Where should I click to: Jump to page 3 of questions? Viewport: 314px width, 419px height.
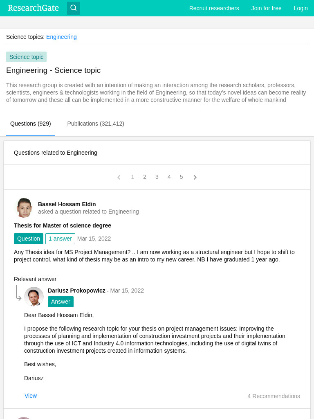tap(157, 177)
